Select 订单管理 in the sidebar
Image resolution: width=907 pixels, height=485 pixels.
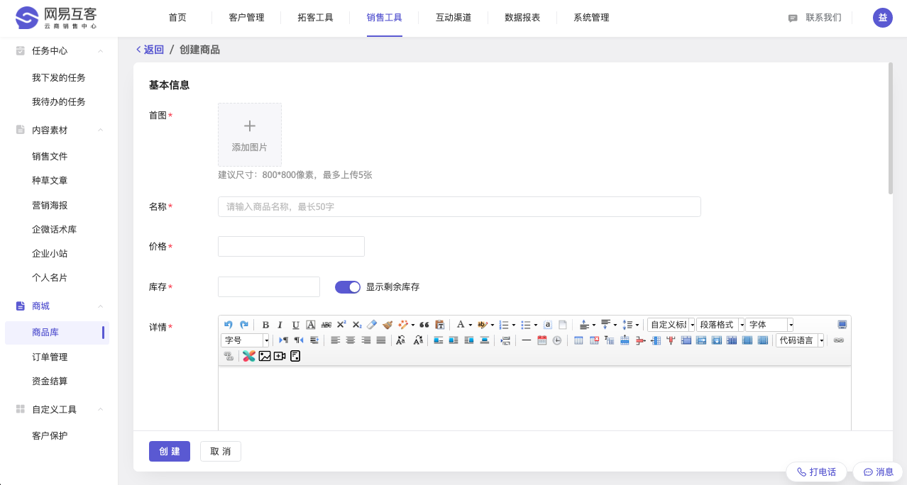pos(50,357)
